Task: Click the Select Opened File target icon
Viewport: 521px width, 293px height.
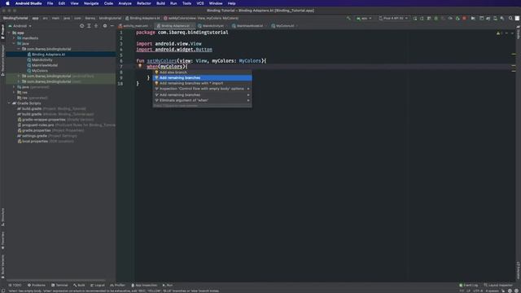Action: [81, 26]
